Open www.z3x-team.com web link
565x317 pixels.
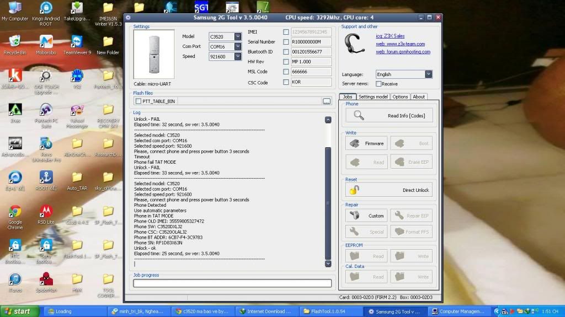pos(401,44)
